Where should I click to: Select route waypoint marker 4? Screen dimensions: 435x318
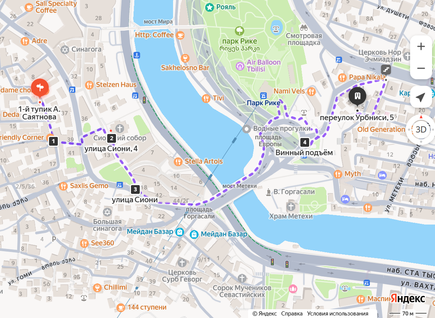pyautogui.click(x=305, y=142)
